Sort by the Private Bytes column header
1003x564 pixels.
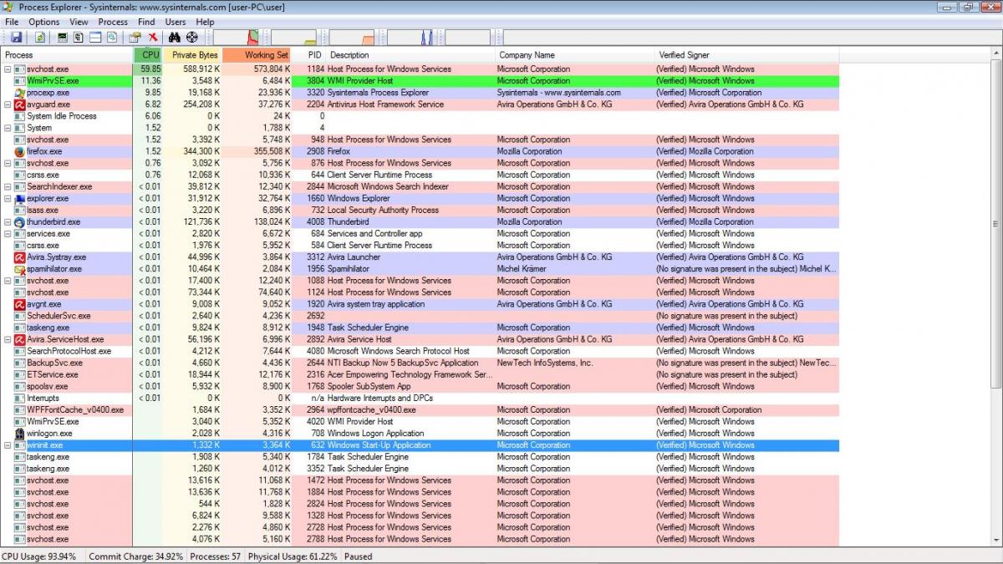[x=192, y=55]
